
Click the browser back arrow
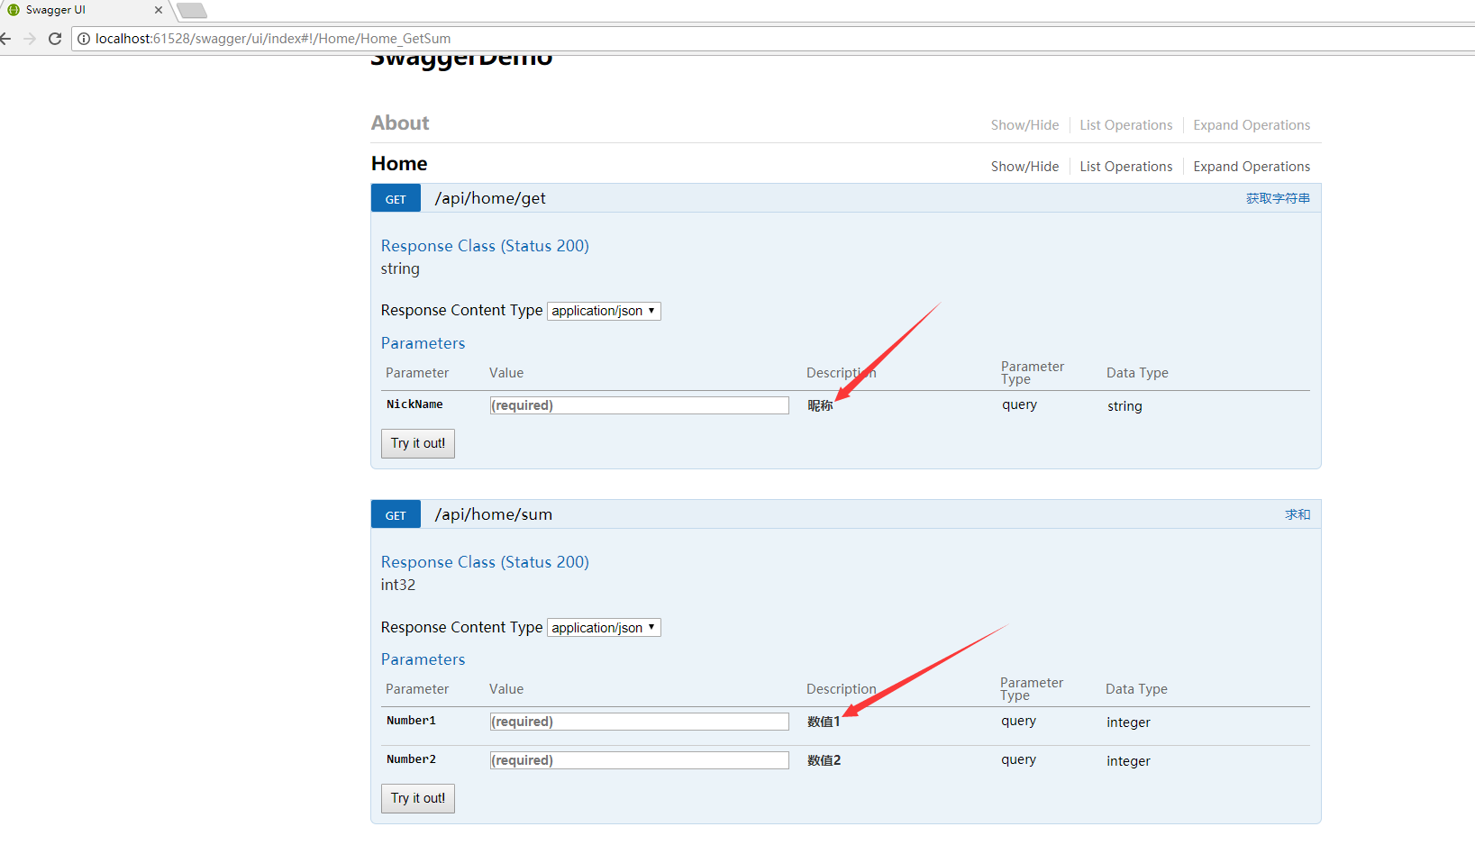tap(5, 39)
